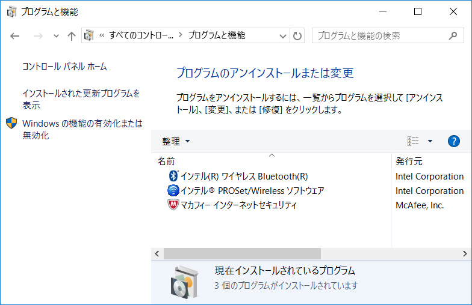This screenshot has width=472, height=305.
Task: Click the refresh button in address bar
Action: click(x=297, y=36)
